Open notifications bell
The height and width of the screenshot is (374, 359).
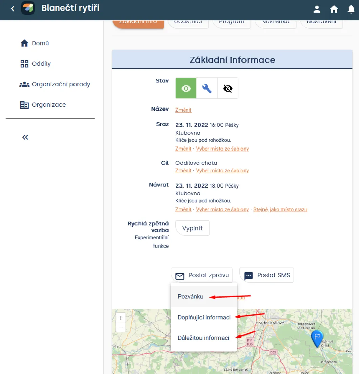[351, 9]
